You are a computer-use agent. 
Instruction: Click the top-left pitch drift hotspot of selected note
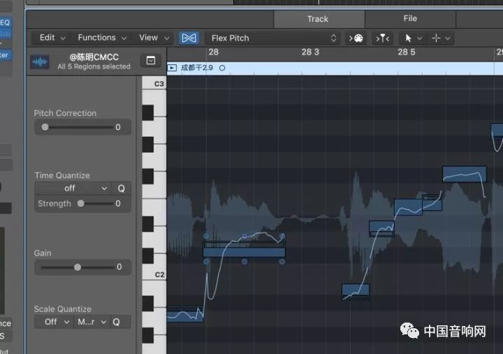[206, 236]
